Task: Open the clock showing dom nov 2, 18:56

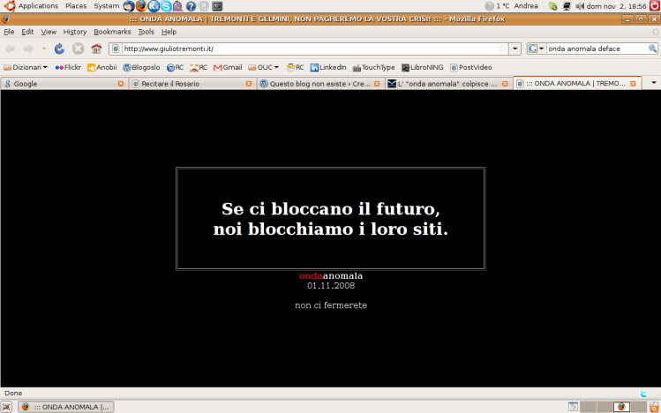Action: pyautogui.click(x=616, y=6)
